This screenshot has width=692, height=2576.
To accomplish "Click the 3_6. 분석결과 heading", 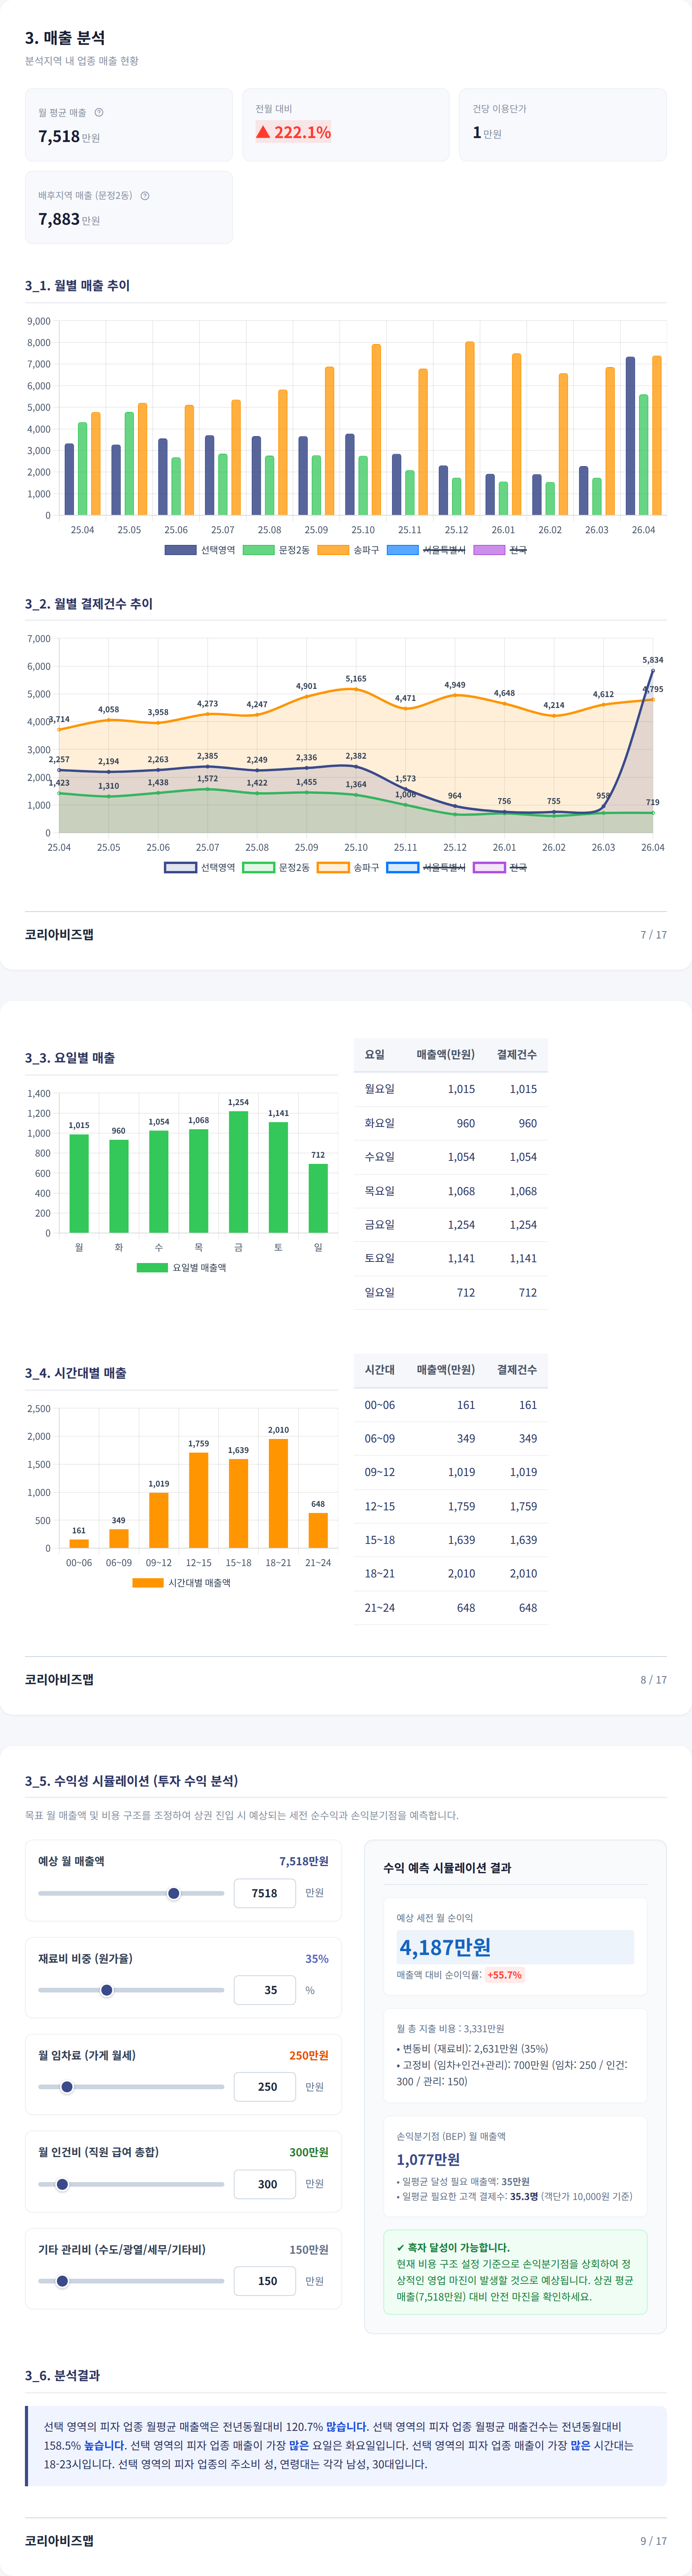I will 62,2375.
